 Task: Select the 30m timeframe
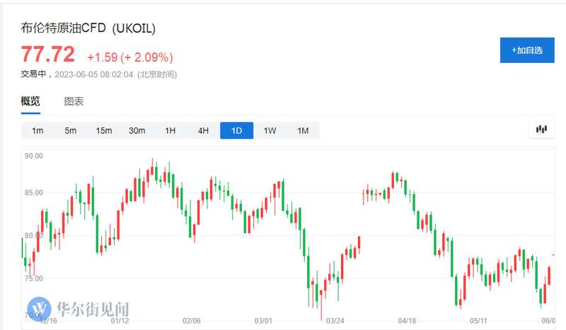click(x=137, y=130)
